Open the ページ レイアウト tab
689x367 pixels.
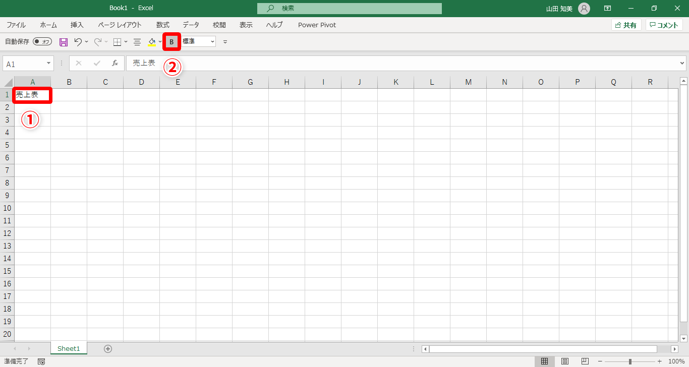point(120,25)
